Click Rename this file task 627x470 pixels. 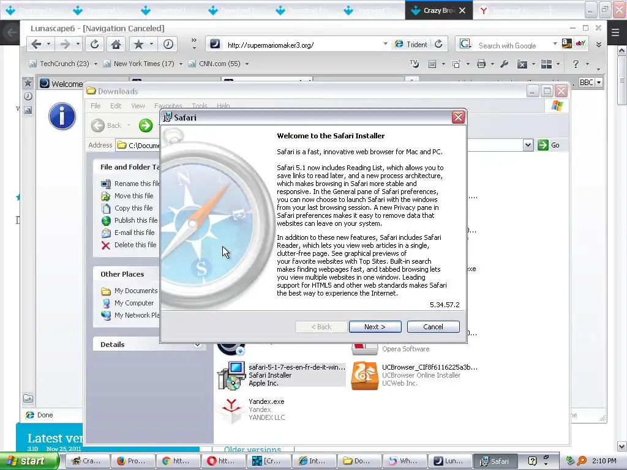(x=130, y=184)
